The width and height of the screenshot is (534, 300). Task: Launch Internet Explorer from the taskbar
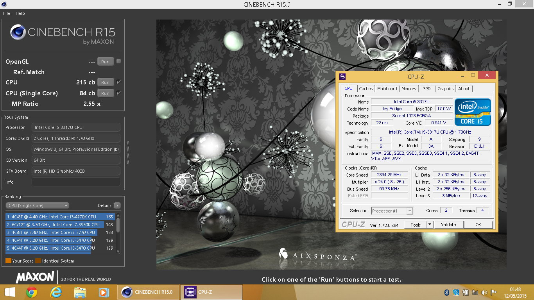tap(56, 292)
